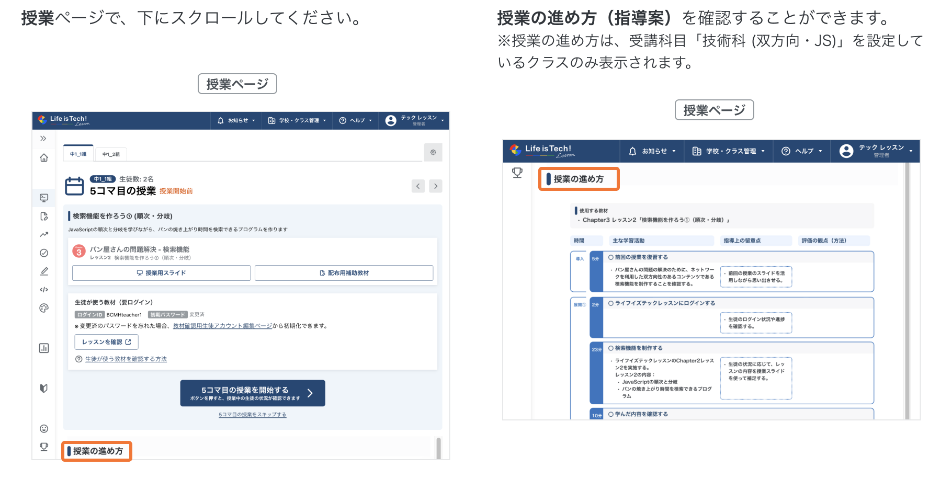Select the 中1_1組 class tab
952x479 pixels.
[78, 154]
